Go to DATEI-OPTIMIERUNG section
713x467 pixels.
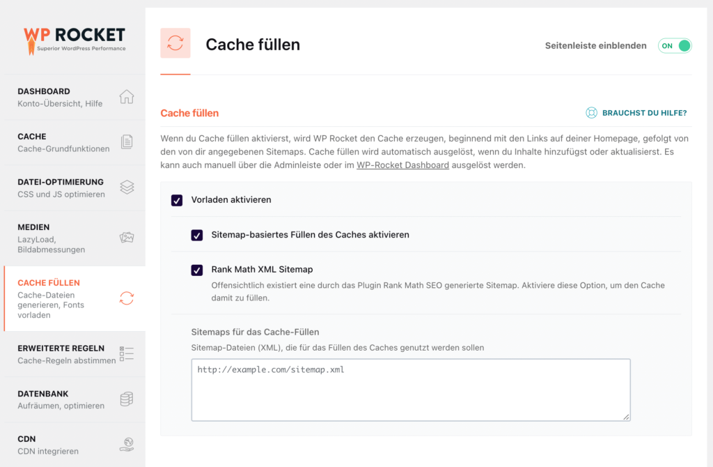click(x=75, y=187)
